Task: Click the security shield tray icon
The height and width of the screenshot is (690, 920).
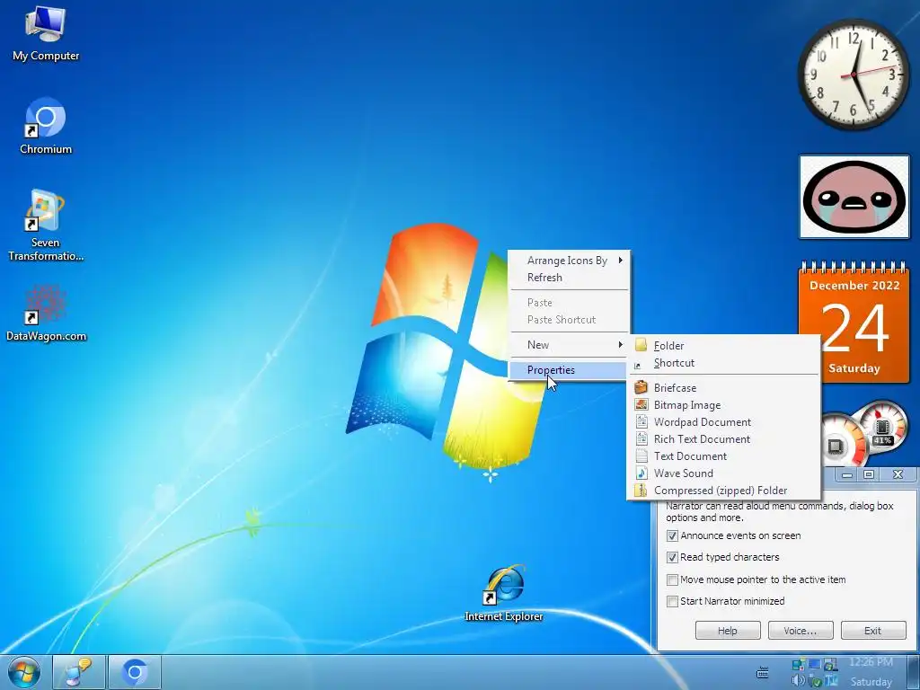Action: click(814, 681)
